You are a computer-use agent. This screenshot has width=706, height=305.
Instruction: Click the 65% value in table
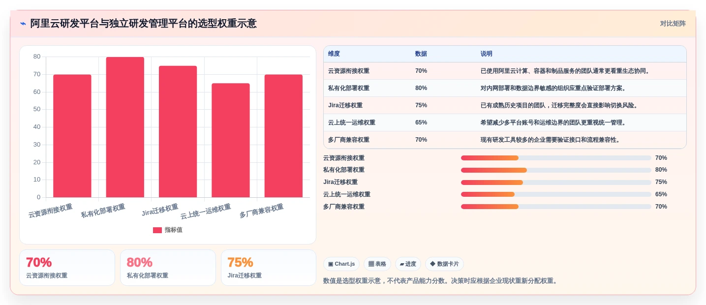point(421,122)
